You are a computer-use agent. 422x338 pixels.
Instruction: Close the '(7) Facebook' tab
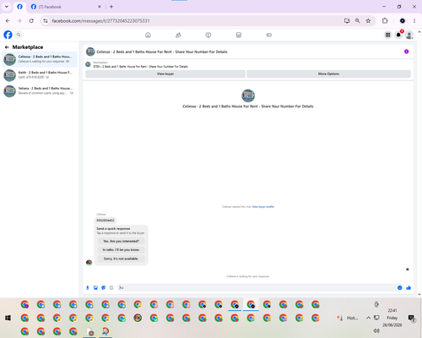pyautogui.click(x=100, y=7)
